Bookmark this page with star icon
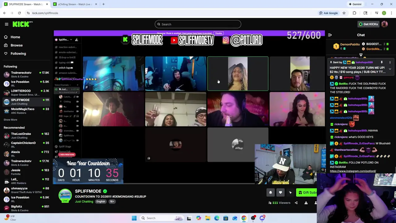This screenshot has width=396, height=223. click(344, 13)
